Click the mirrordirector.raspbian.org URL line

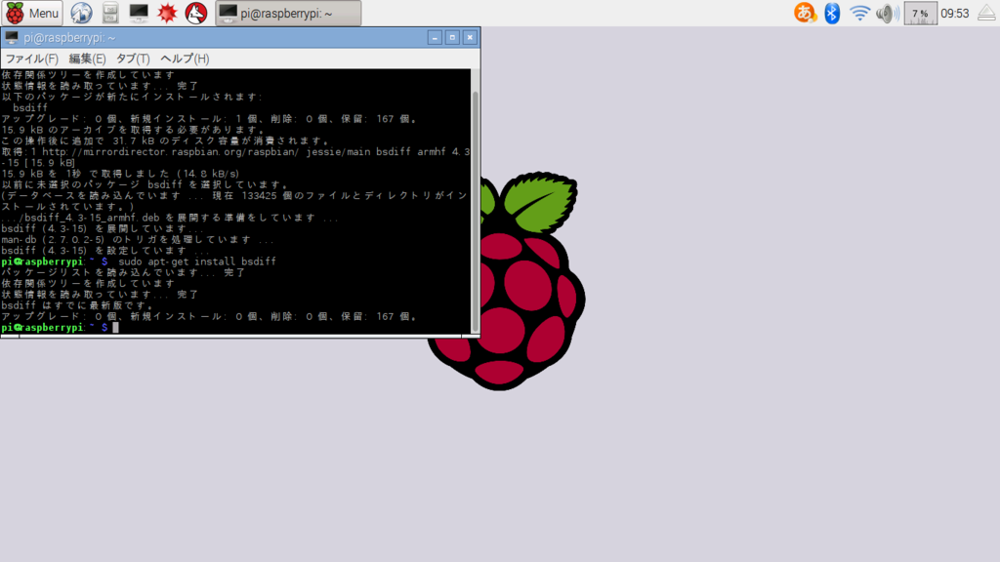pos(235,151)
